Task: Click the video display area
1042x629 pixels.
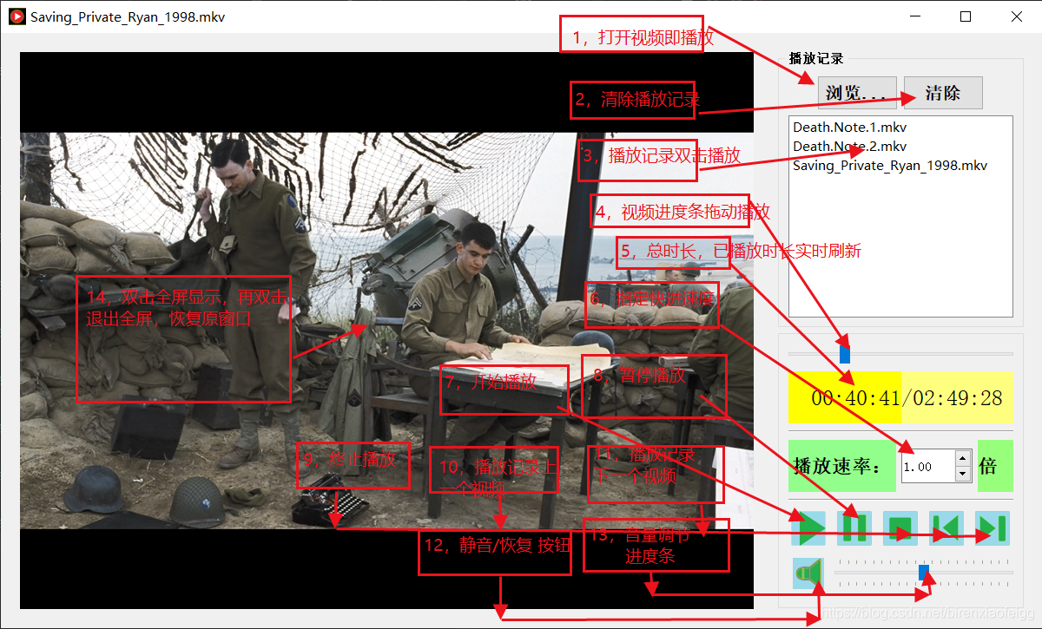Action: [x=386, y=331]
